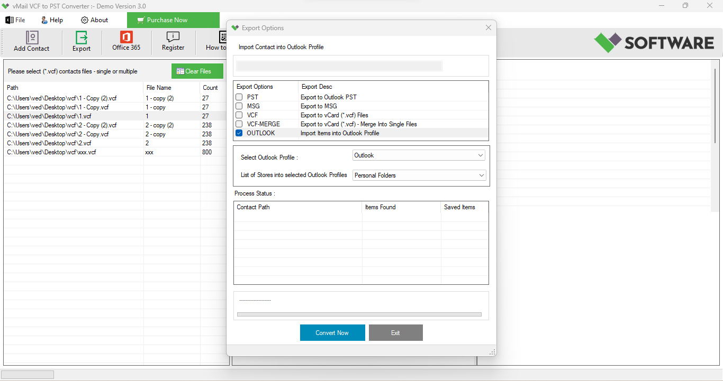The image size is (723, 381).
Task: Click the blank field under Import Contact heading
Action: pos(339,66)
